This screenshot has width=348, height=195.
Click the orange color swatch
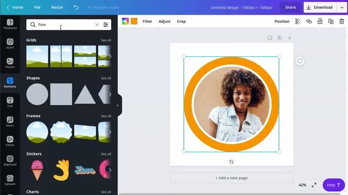pos(134,21)
